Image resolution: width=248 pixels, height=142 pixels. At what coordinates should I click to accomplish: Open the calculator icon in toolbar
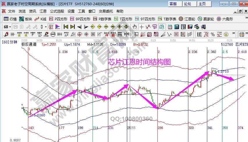(x=176, y=27)
